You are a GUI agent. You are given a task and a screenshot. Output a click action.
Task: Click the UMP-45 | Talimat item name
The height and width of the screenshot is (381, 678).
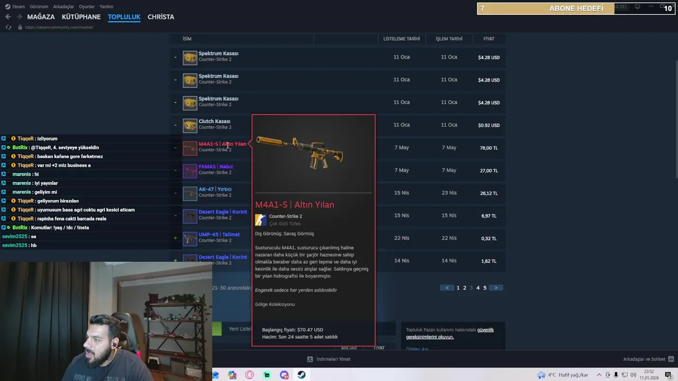coord(219,234)
